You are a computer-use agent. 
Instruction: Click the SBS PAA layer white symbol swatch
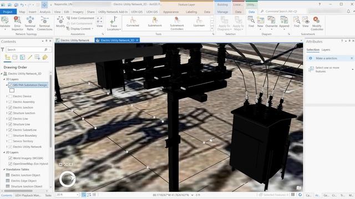pos(12,91)
